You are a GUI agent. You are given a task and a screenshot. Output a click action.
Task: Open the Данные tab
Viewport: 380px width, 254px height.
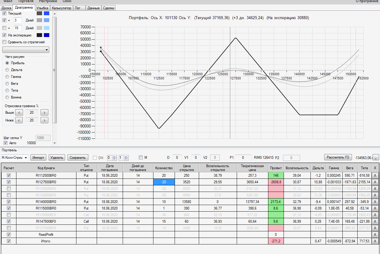93,8
